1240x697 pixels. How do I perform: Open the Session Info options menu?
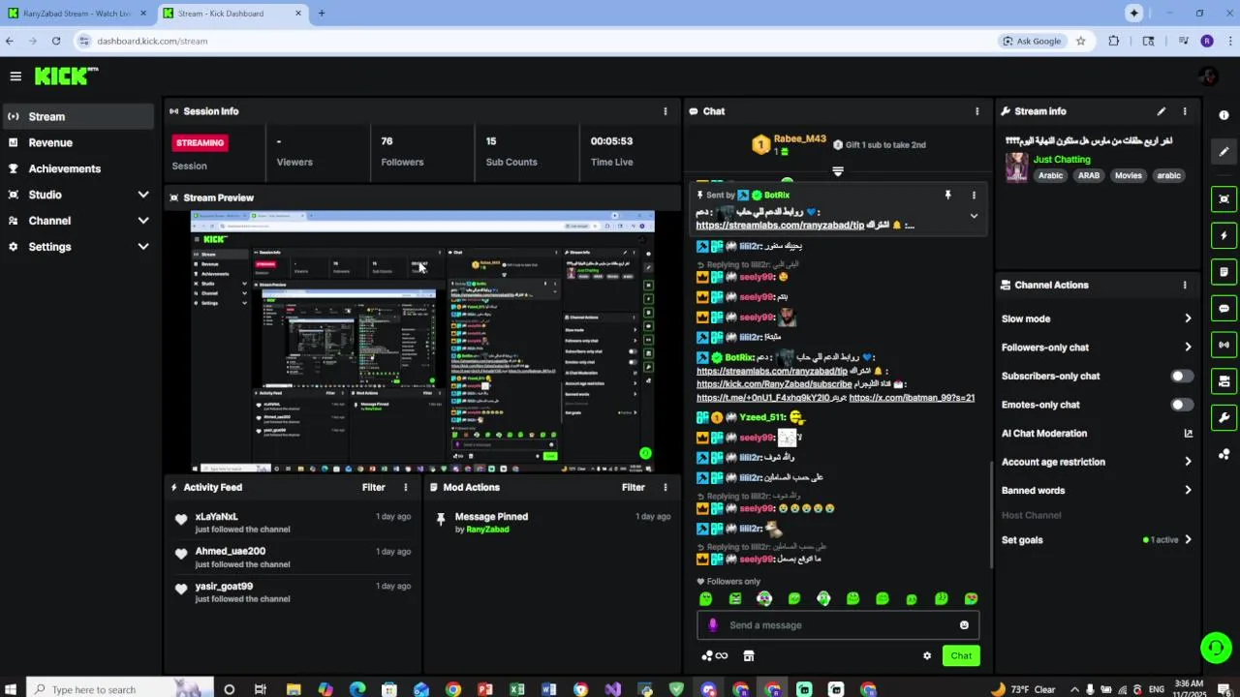click(665, 111)
